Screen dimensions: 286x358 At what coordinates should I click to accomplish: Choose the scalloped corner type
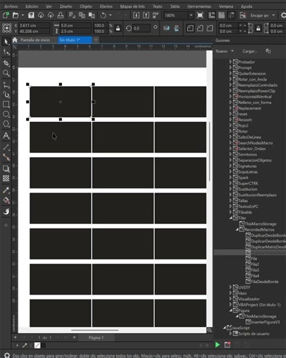(x=200, y=28)
